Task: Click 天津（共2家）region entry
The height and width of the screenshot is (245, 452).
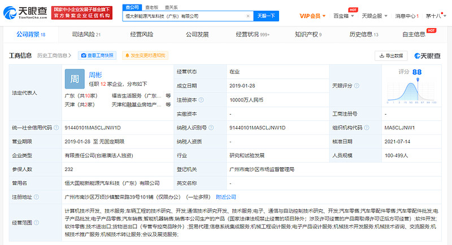Action: 80,104
